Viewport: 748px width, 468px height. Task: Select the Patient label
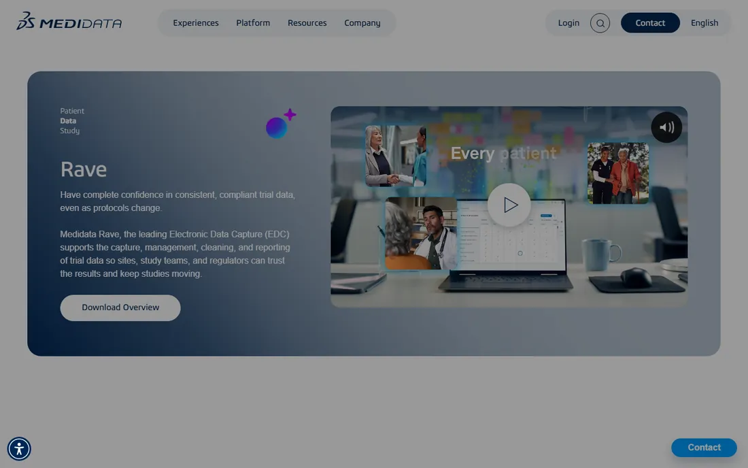click(x=72, y=111)
